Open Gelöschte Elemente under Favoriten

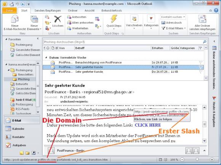25,55
